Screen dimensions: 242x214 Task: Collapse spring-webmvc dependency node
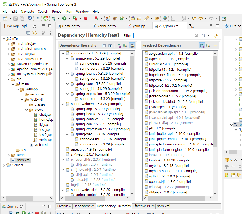(x=63, y=104)
